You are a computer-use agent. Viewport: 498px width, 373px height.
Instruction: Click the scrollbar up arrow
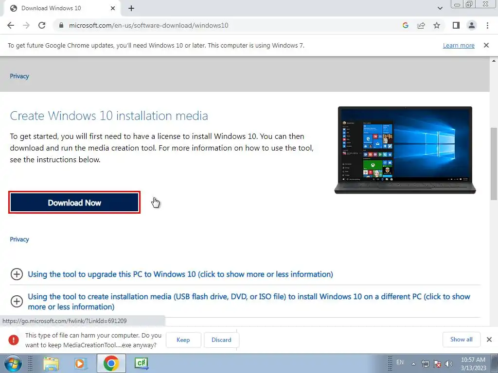pos(494,61)
